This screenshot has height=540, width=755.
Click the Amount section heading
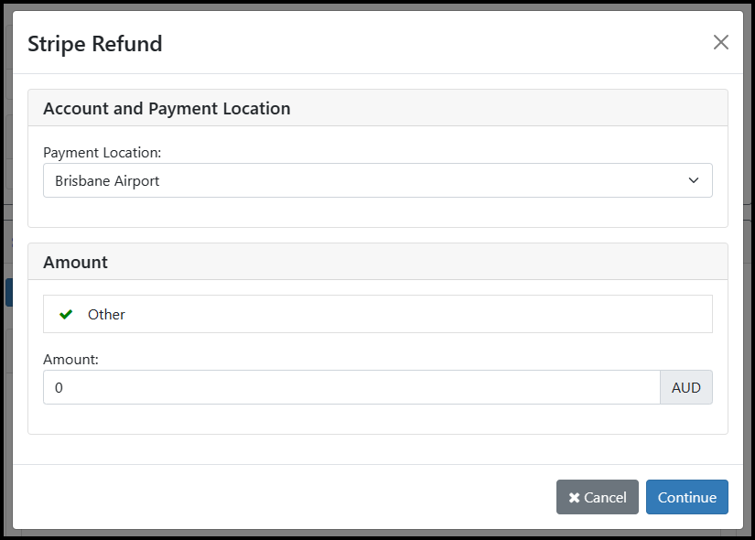pyautogui.click(x=76, y=262)
